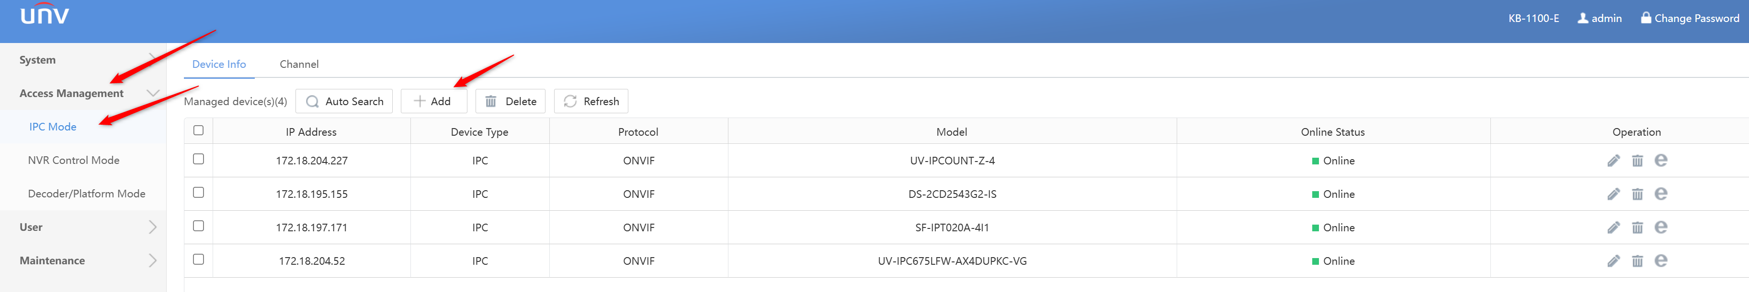Click the admin user icon

(1582, 18)
